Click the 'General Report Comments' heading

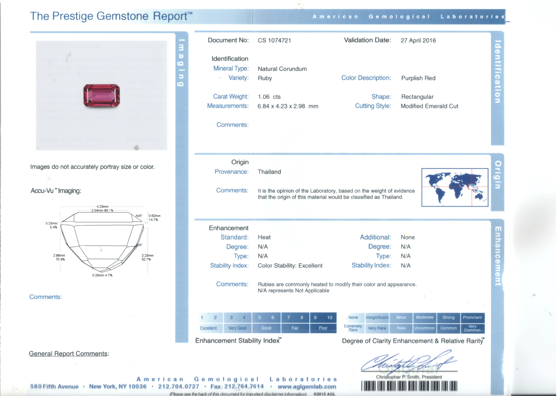pyautogui.click(x=69, y=353)
